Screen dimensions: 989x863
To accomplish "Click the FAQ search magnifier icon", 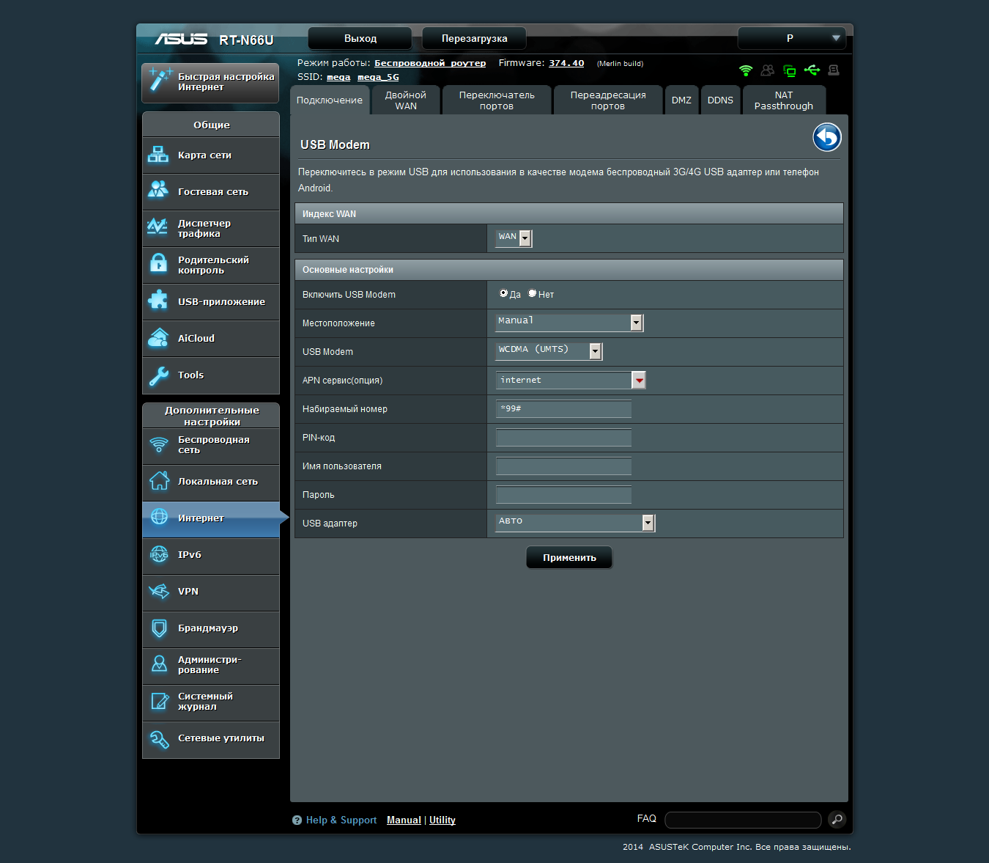I will point(837,819).
